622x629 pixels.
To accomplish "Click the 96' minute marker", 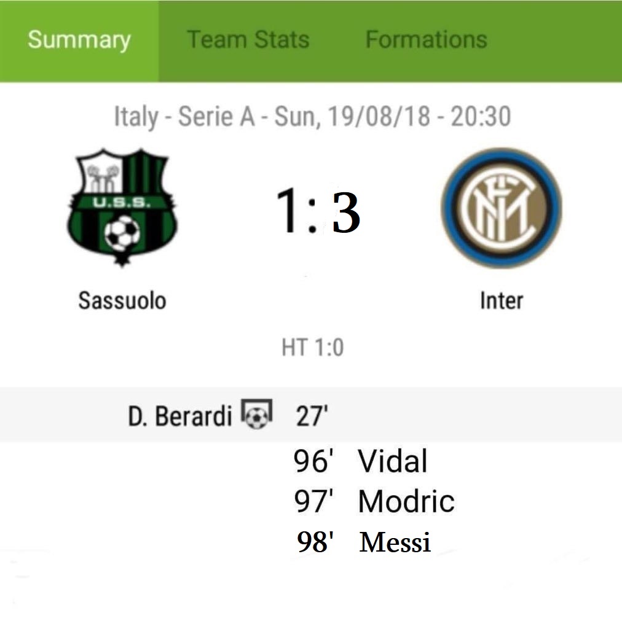I will [x=313, y=461].
